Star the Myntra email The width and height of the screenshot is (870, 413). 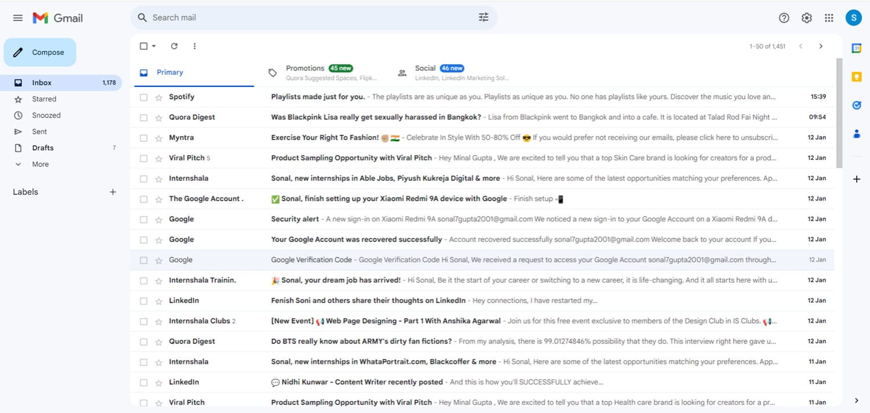(x=159, y=138)
